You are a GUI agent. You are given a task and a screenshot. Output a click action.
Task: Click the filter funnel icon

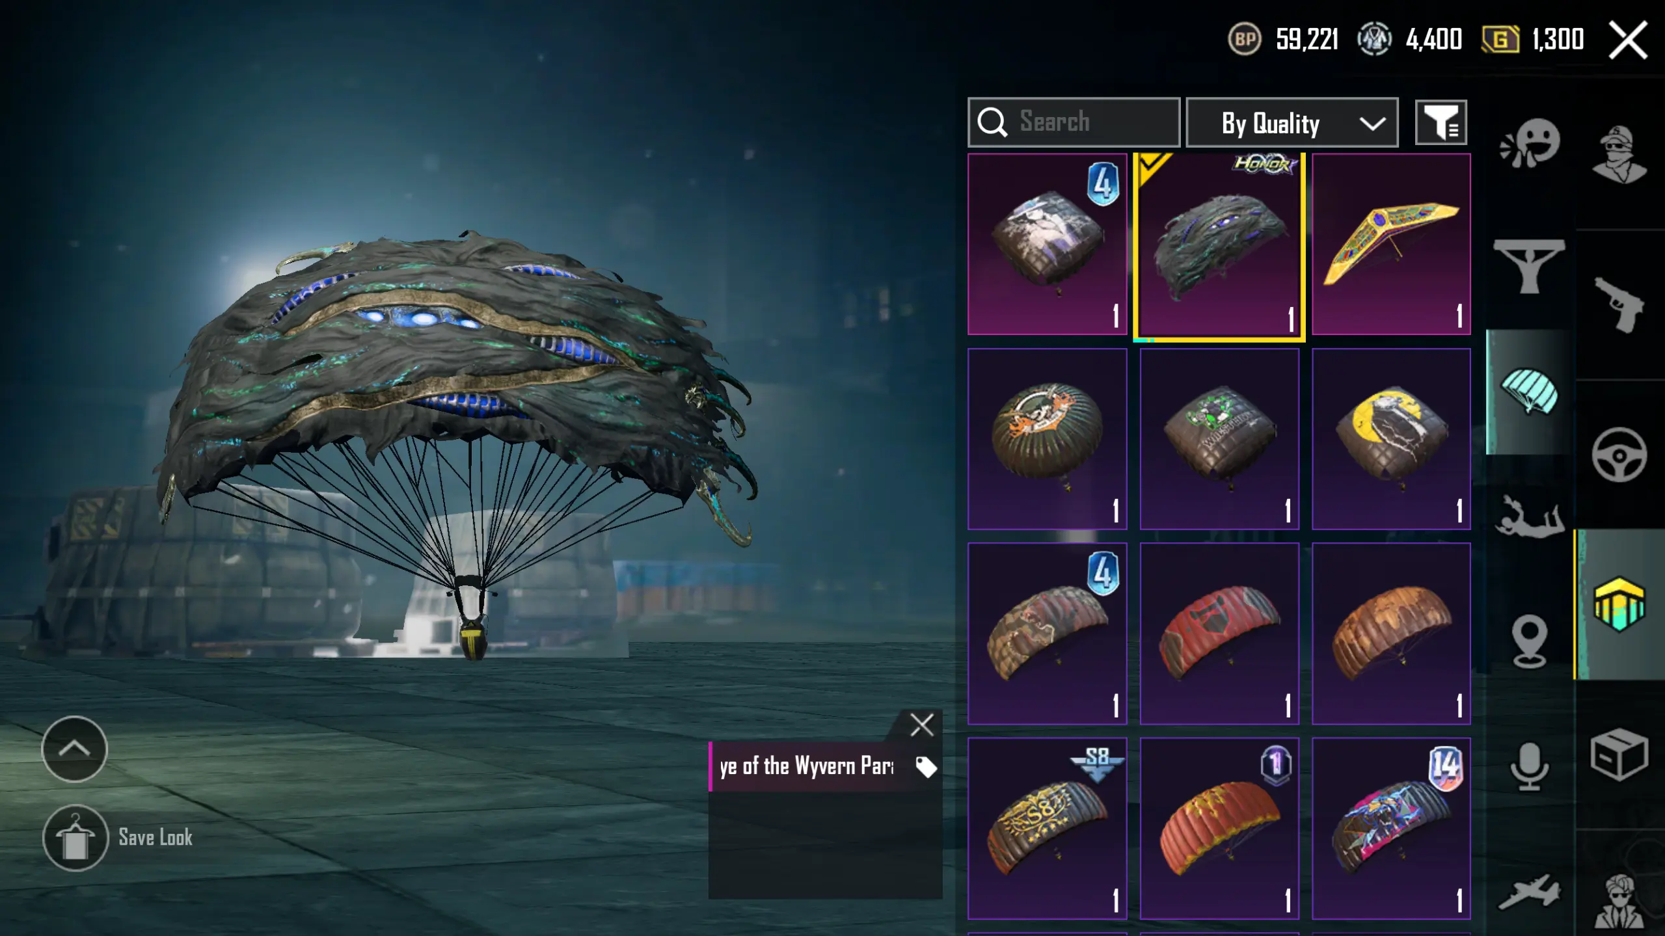[x=1441, y=122]
